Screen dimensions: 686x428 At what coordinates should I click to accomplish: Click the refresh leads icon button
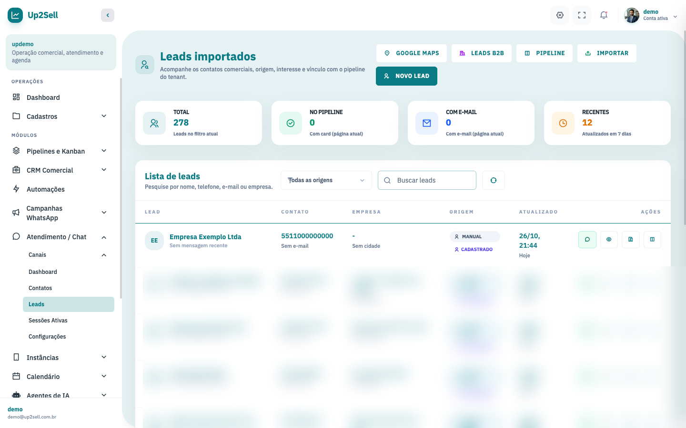(x=494, y=180)
